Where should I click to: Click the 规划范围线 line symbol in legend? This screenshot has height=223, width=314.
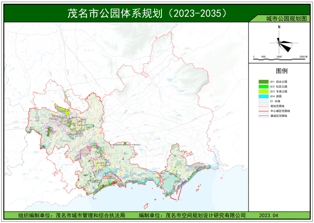click(x=263, y=106)
